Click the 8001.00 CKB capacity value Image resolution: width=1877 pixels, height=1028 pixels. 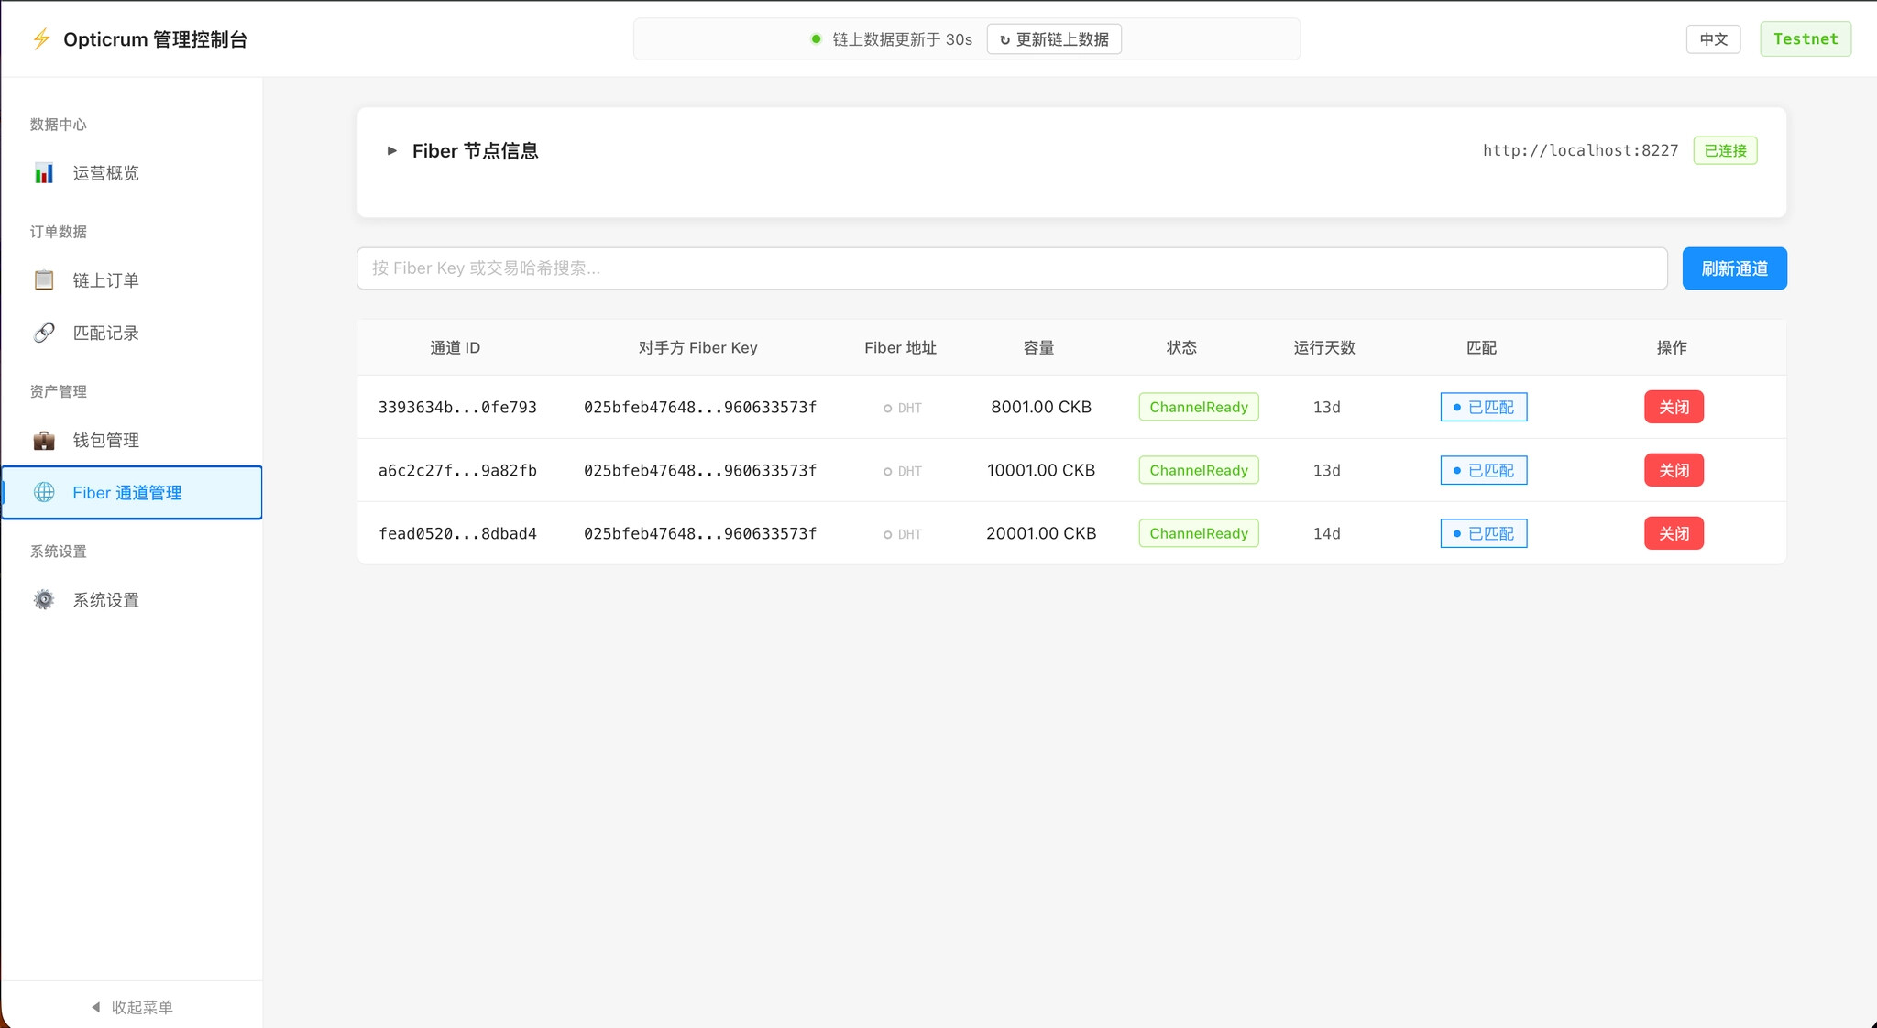point(1041,407)
